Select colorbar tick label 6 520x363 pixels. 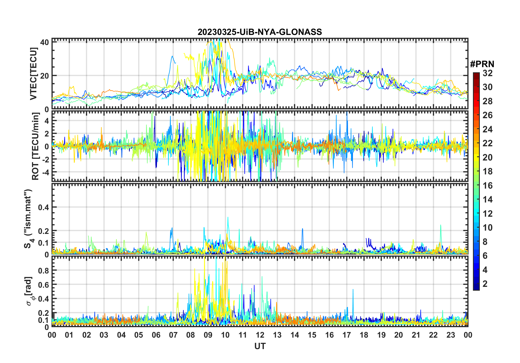pos(485,256)
